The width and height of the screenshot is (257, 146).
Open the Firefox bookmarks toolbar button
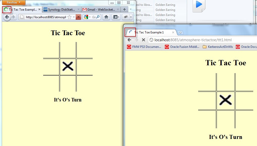(x=116, y=17)
